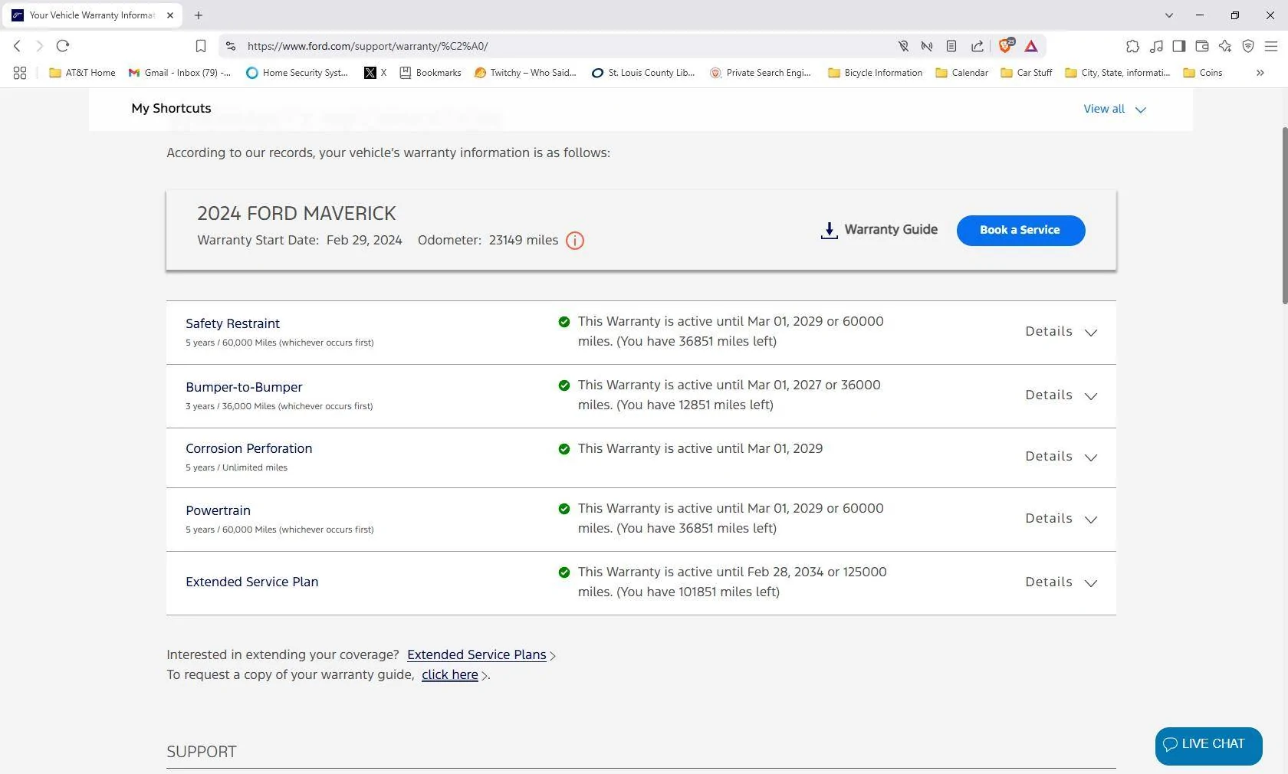Open the Extended Service Plans link

coord(477,654)
